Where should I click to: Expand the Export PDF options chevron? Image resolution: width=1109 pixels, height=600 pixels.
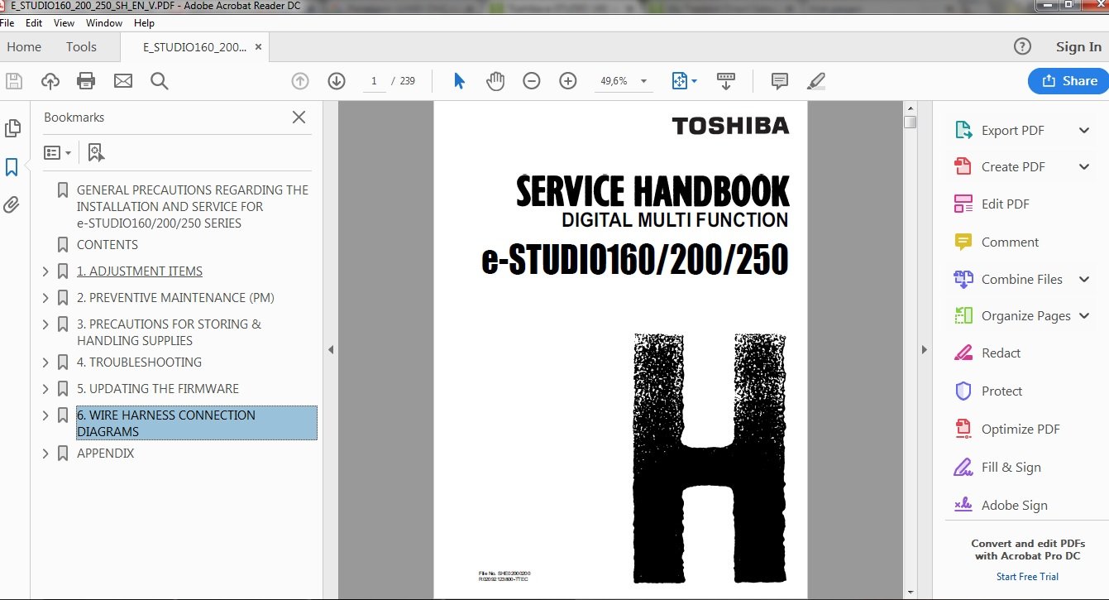(x=1084, y=131)
